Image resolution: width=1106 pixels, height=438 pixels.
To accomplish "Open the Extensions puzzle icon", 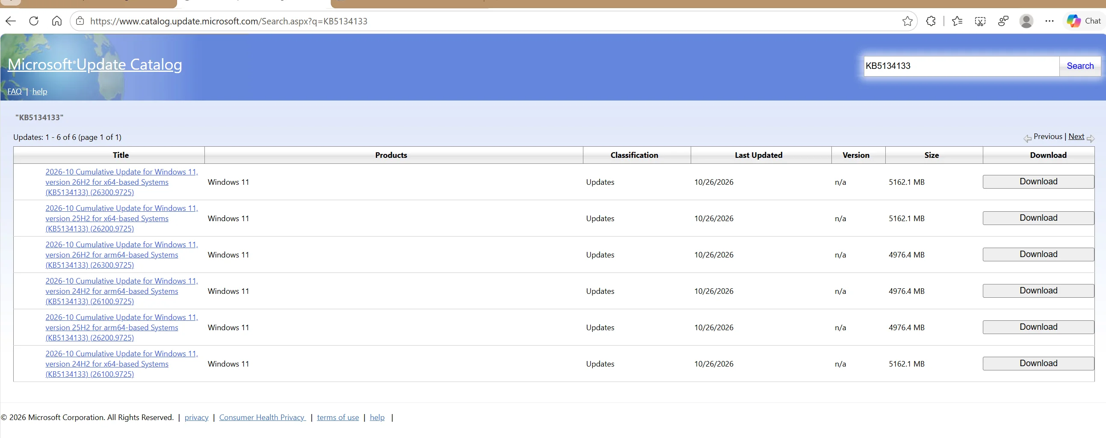I will (x=930, y=21).
